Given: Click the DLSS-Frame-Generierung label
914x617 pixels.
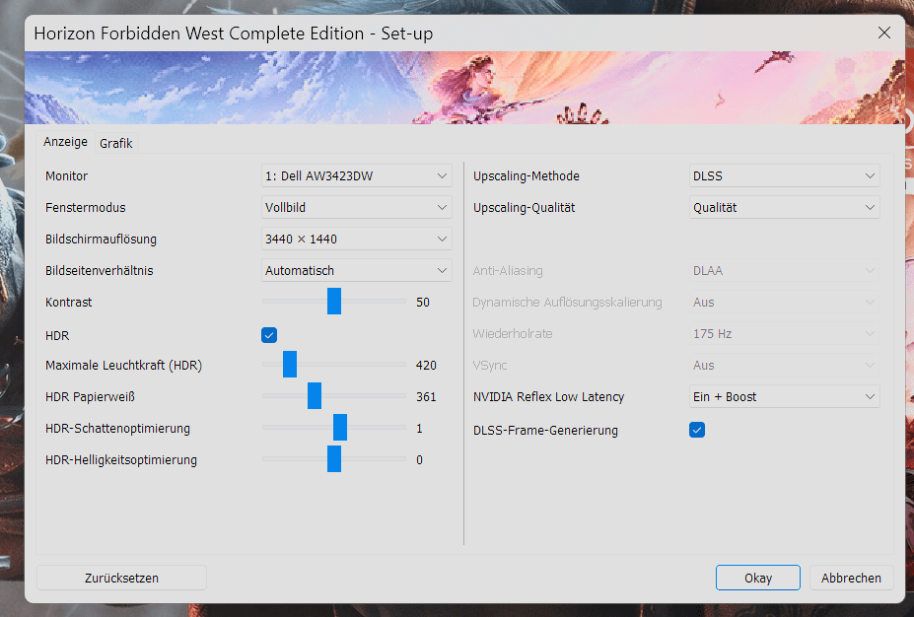Looking at the screenshot, I should click(x=545, y=431).
